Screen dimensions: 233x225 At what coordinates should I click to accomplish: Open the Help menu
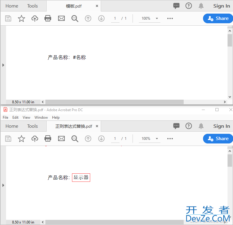56,117
